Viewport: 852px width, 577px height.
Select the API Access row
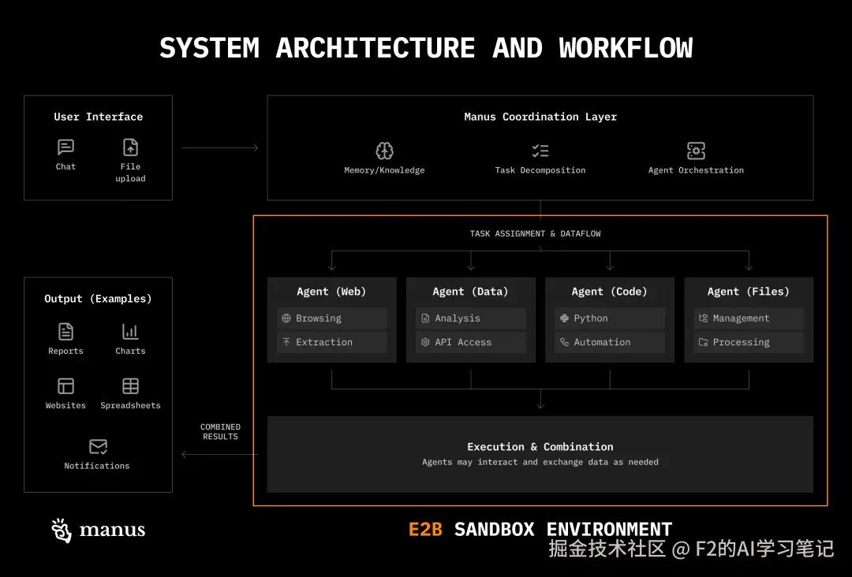coord(470,343)
